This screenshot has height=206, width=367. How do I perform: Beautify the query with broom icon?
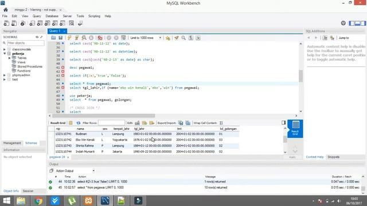(176, 38)
